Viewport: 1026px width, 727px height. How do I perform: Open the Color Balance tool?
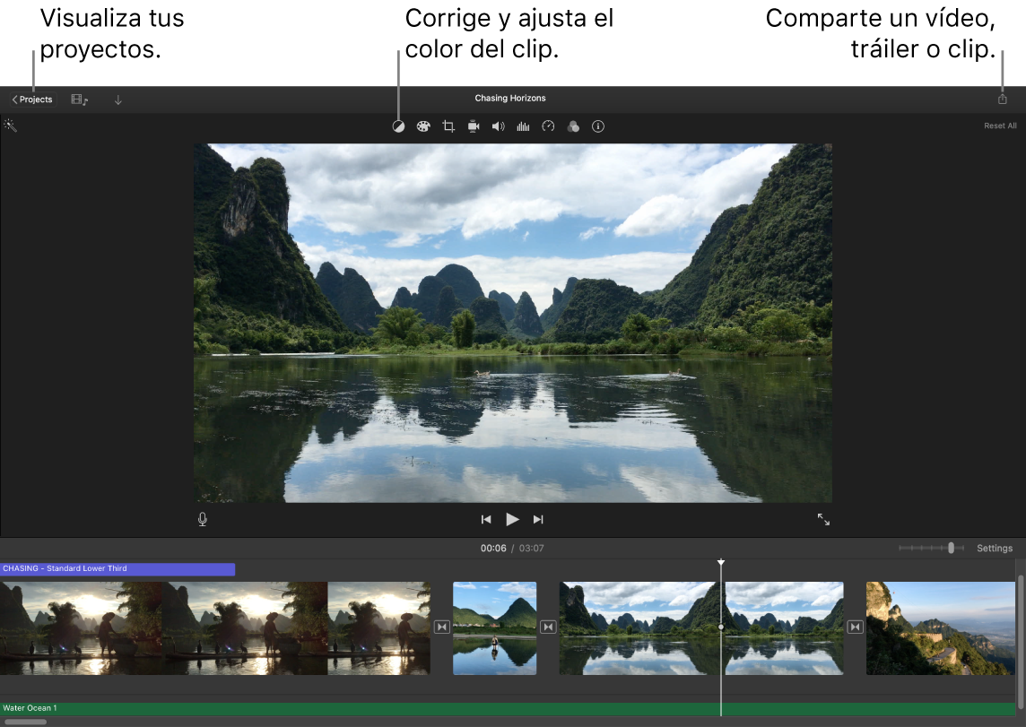[398, 125]
